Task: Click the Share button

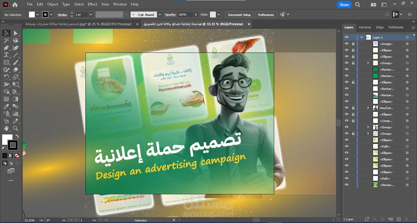Action: tap(344, 5)
